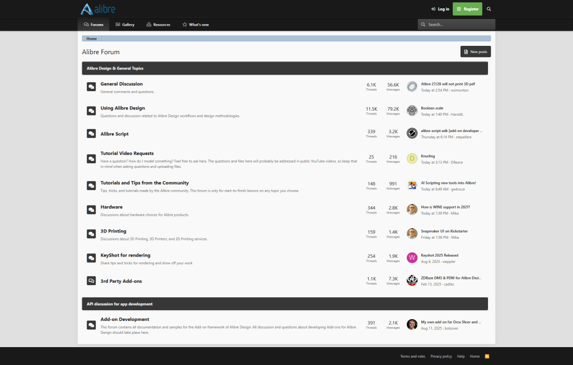The image size is (573, 365).
Task: Switch to the Gallery tab
Action: point(125,25)
